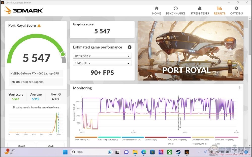This screenshot has width=252, height=157.
Task: Expand the Battlefield V game dropdown
Action: 102,56
